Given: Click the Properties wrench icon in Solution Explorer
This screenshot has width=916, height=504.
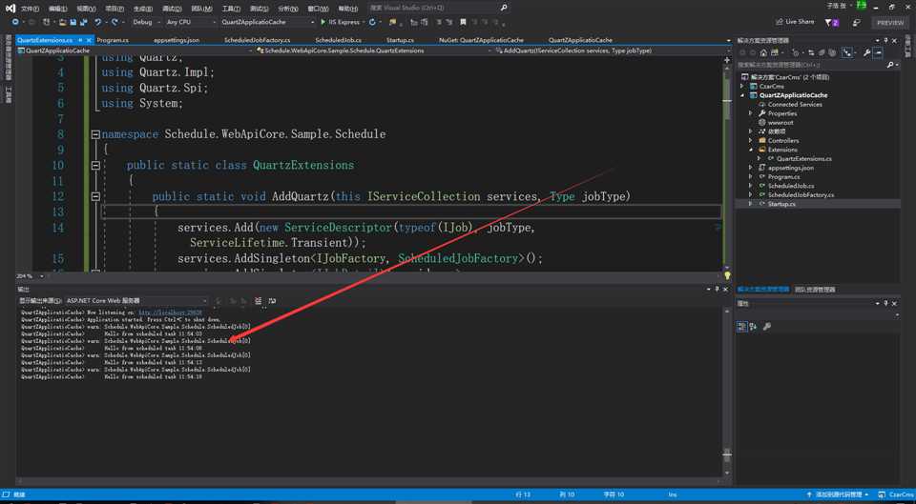Looking at the screenshot, I should (866, 52).
